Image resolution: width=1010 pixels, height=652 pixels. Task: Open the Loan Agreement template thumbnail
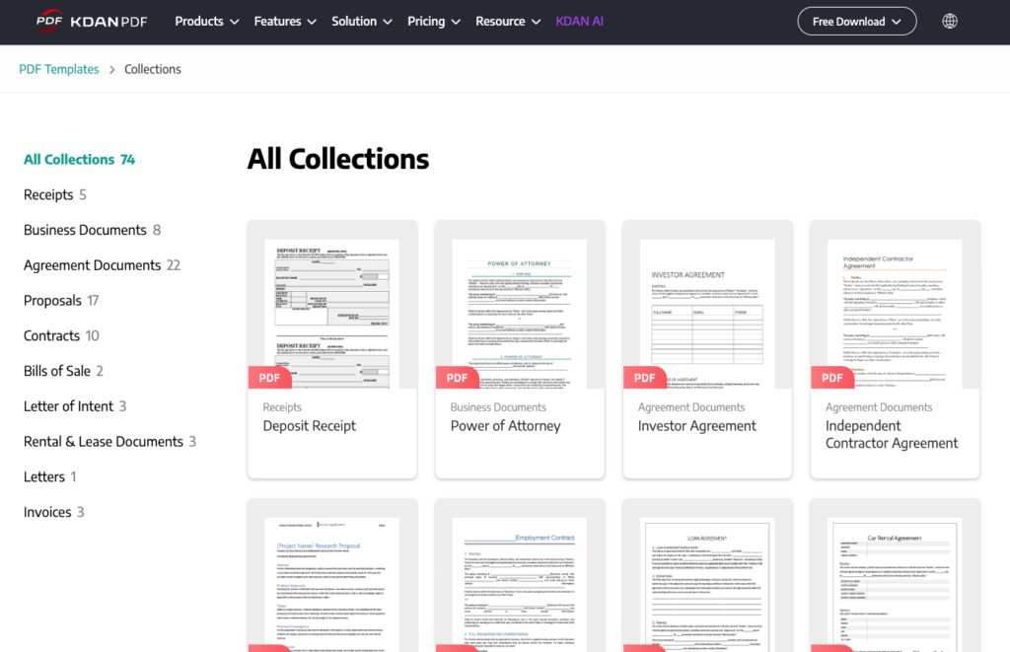pyautogui.click(x=706, y=585)
